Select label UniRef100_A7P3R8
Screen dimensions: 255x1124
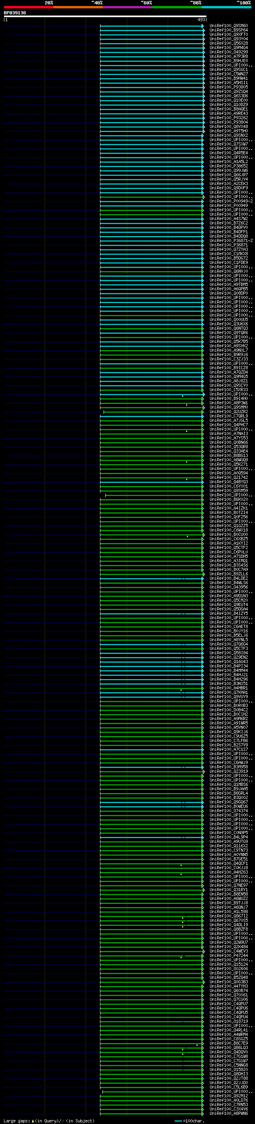pyautogui.click(x=228, y=56)
